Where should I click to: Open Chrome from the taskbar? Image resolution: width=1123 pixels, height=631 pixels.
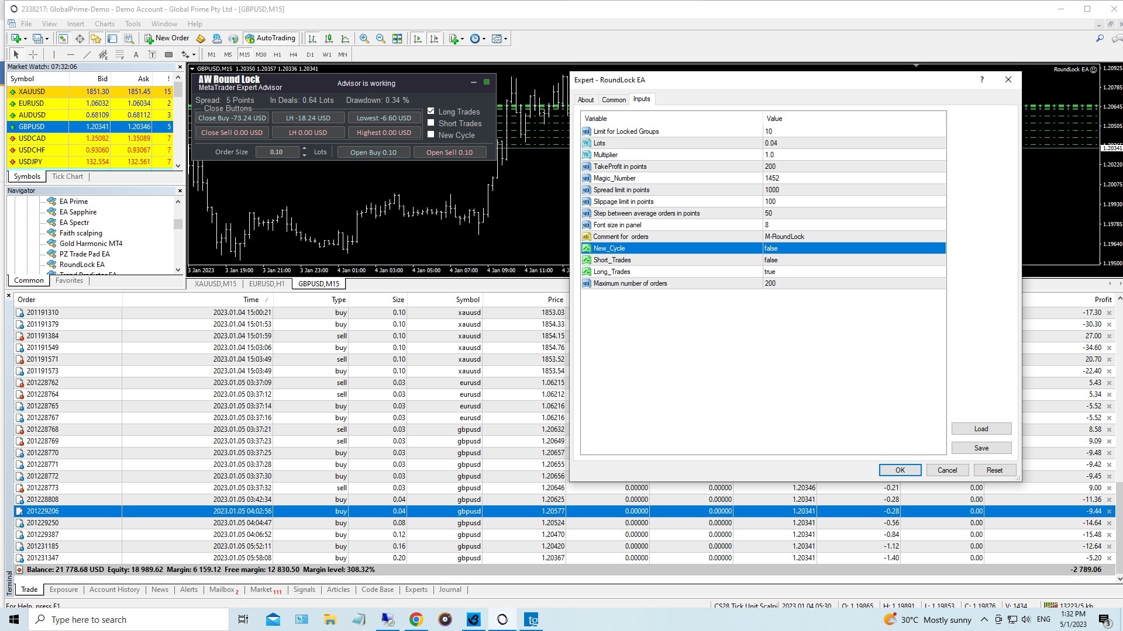tap(416, 619)
